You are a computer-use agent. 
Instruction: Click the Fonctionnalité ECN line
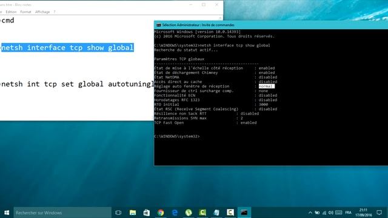[216, 96]
